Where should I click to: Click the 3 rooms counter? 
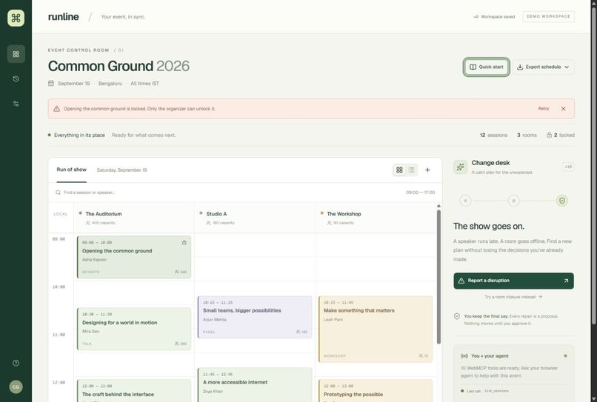tap(527, 135)
